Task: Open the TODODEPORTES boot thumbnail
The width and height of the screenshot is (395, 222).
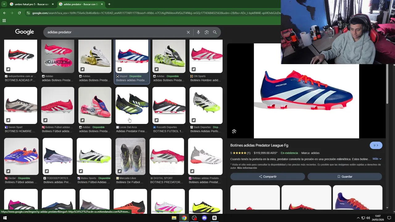Action: pos(57,156)
